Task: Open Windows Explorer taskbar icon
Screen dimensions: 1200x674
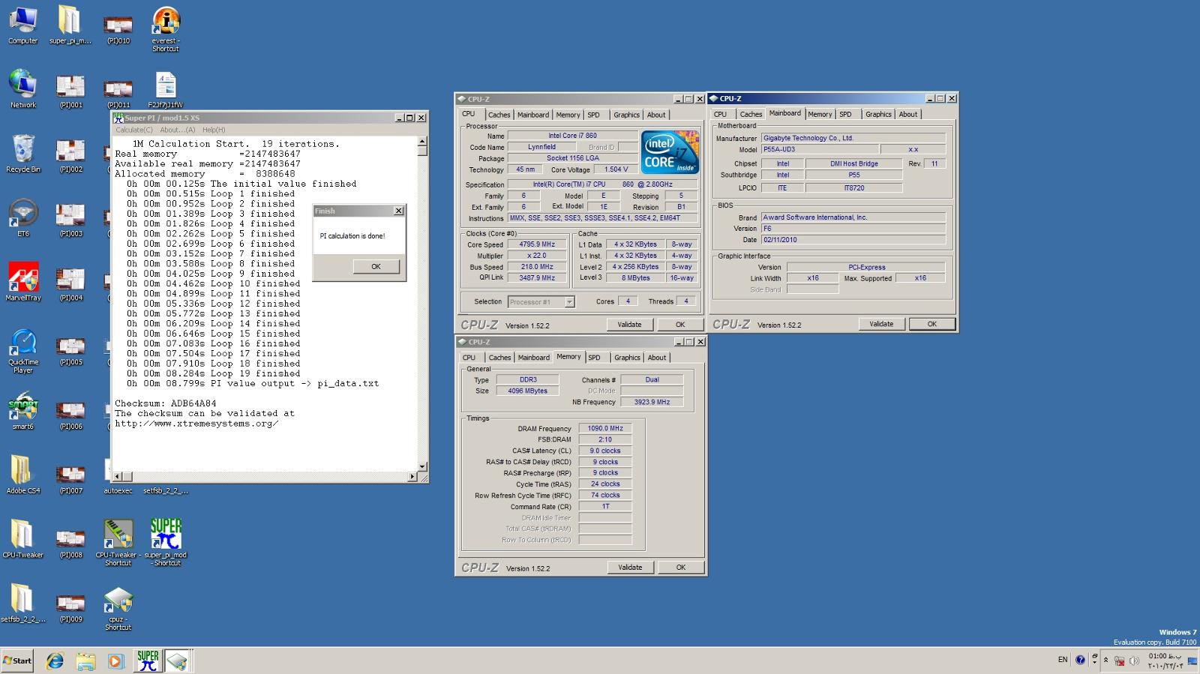Action: point(85,661)
